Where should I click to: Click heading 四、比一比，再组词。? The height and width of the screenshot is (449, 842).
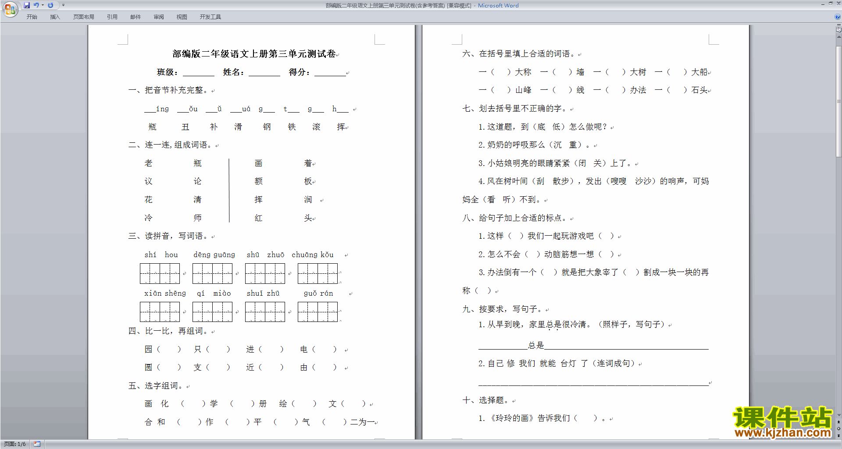169,331
